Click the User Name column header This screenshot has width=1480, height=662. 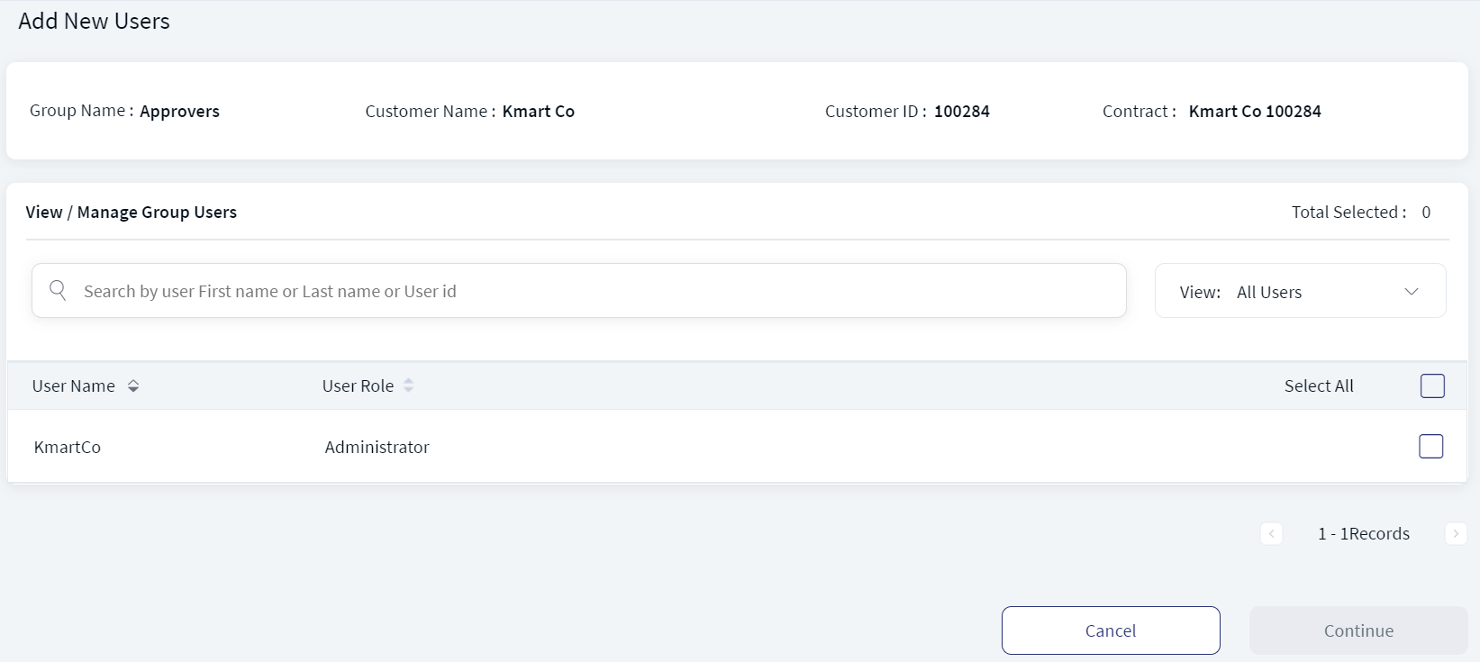74,385
